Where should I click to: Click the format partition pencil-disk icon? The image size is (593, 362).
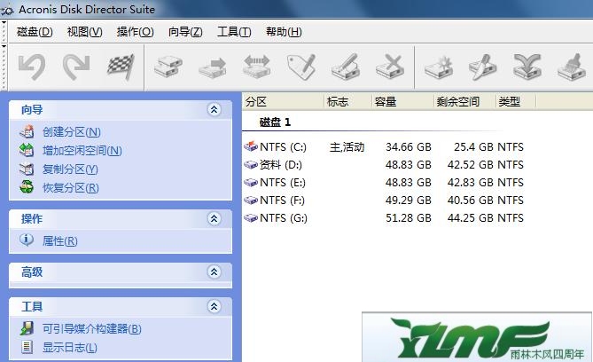[x=346, y=67]
